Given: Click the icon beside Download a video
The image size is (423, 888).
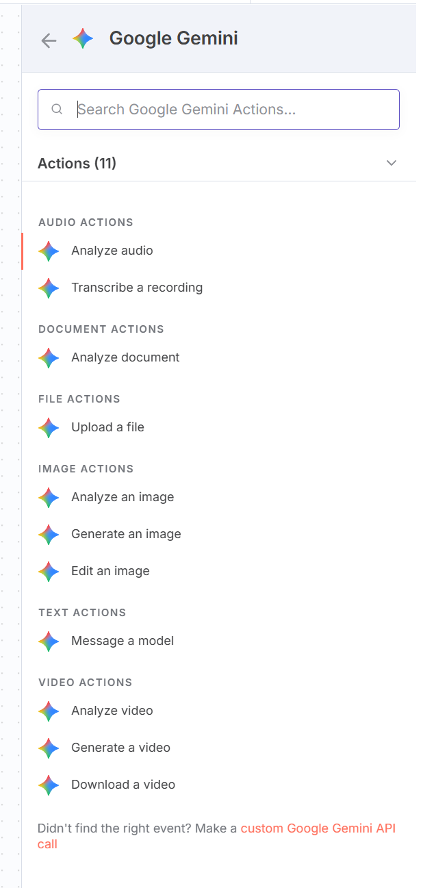Looking at the screenshot, I should click(x=49, y=785).
